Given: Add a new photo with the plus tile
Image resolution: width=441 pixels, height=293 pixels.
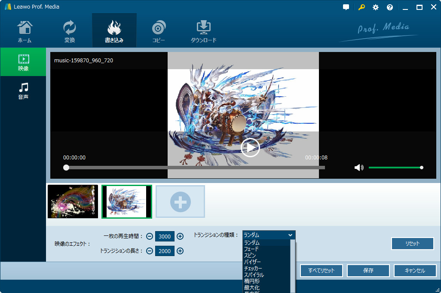Looking at the screenshot, I should coord(180,201).
